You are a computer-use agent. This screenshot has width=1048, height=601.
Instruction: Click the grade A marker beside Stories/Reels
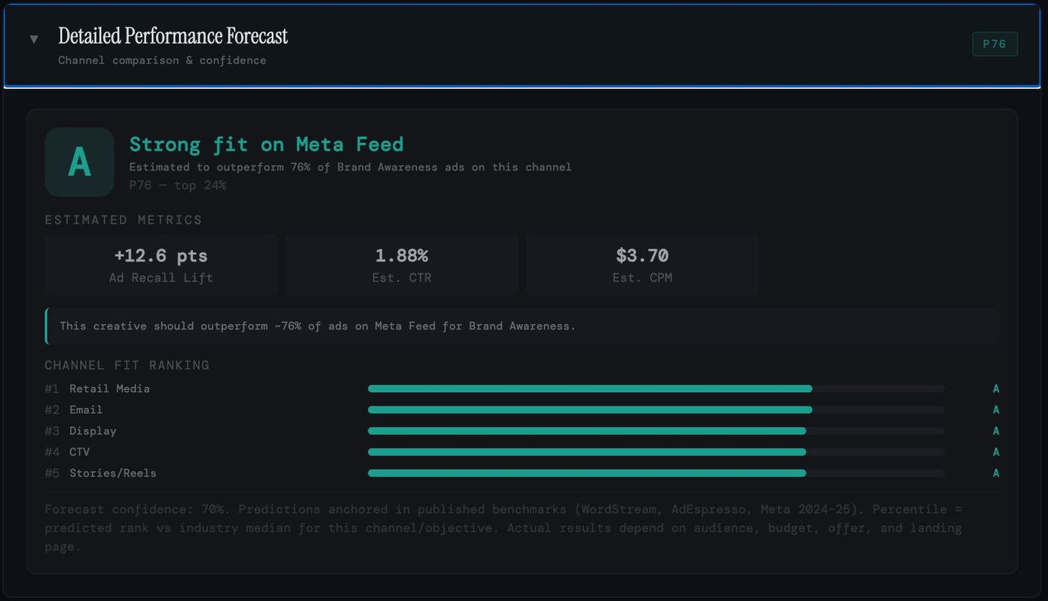coord(996,473)
